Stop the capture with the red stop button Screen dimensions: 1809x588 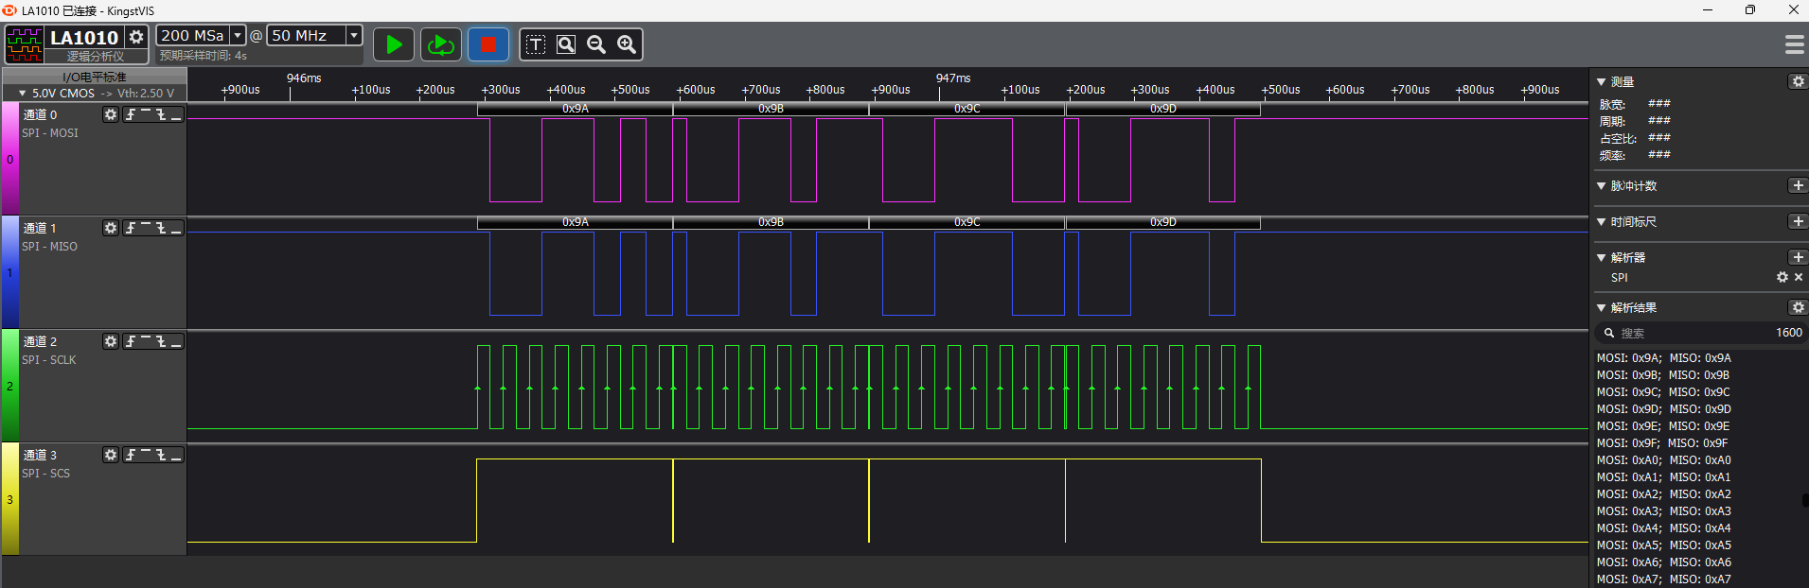tap(488, 44)
